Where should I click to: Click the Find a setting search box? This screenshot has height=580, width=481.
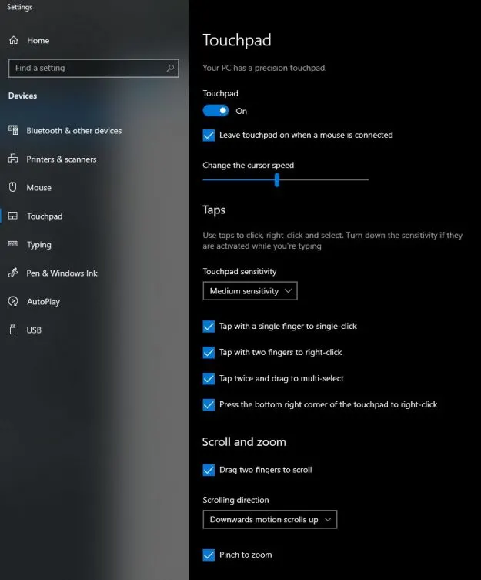[85, 68]
